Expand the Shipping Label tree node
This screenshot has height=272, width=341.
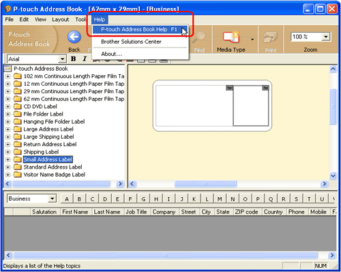click(8, 152)
